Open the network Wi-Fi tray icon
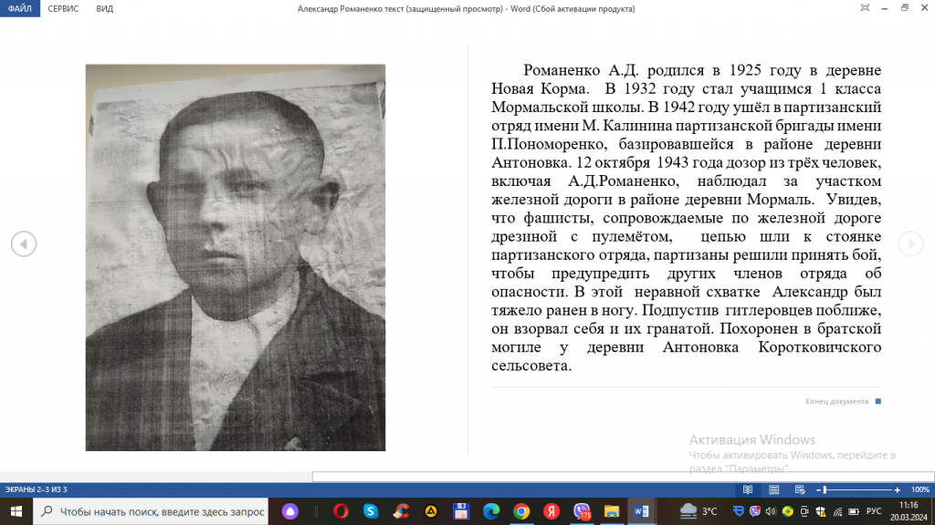Viewport: 935px width, 525px height. point(838,511)
